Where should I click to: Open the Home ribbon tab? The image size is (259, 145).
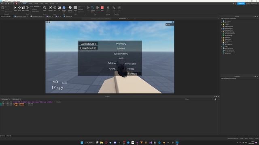pyautogui.click(x=25, y=4)
